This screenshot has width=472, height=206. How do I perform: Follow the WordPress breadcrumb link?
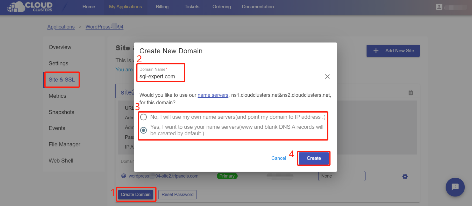[x=104, y=27]
